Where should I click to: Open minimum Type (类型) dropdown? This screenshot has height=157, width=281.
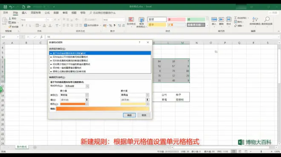[x=87, y=95]
